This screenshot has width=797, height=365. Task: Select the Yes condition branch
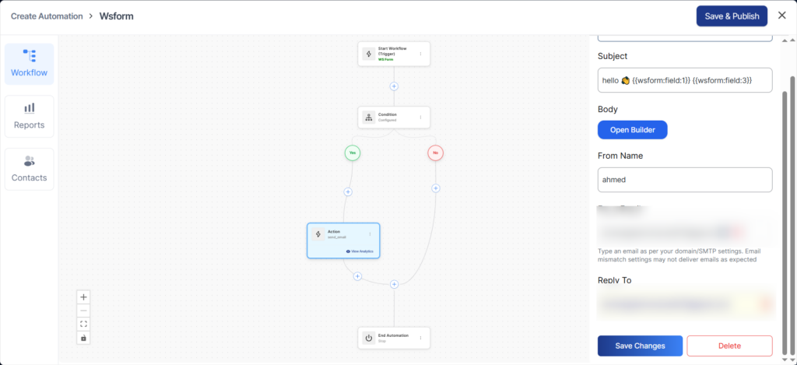tap(353, 153)
